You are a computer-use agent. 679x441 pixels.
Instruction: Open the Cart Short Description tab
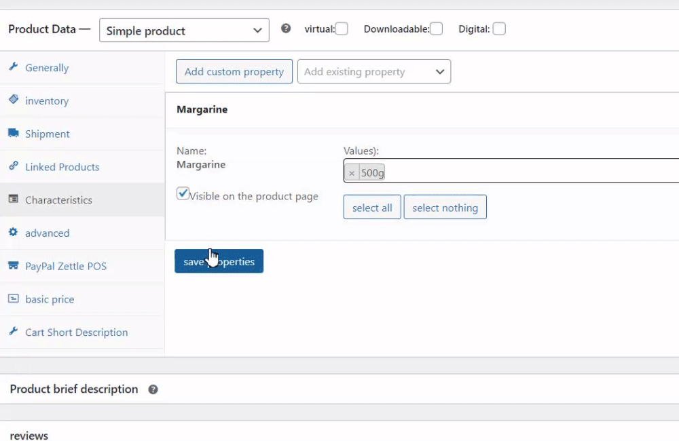point(76,332)
